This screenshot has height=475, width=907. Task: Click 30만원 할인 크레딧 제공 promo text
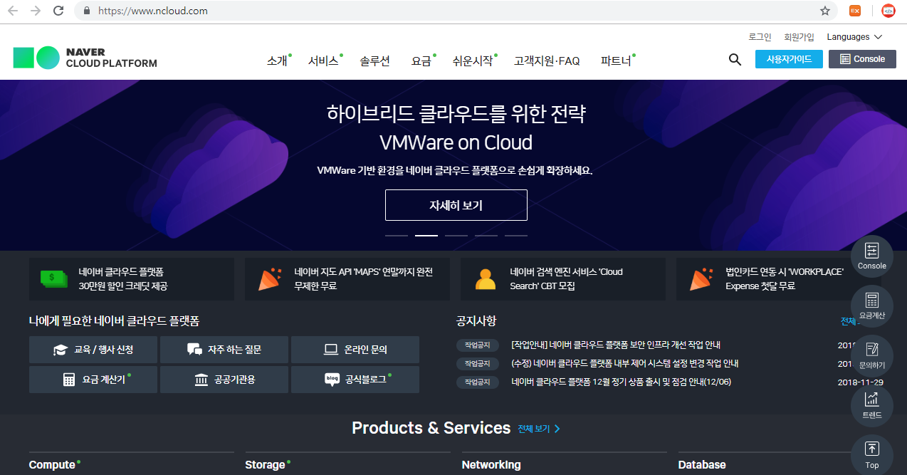pos(123,286)
